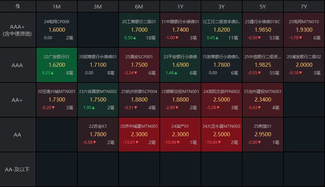Open the 20济中城建MTN001 cell
325x187 pixels.
click(x=139, y=135)
